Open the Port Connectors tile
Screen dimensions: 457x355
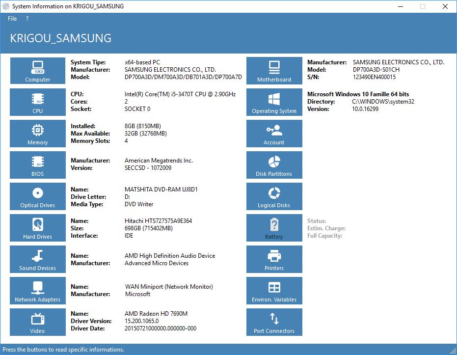click(x=274, y=322)
